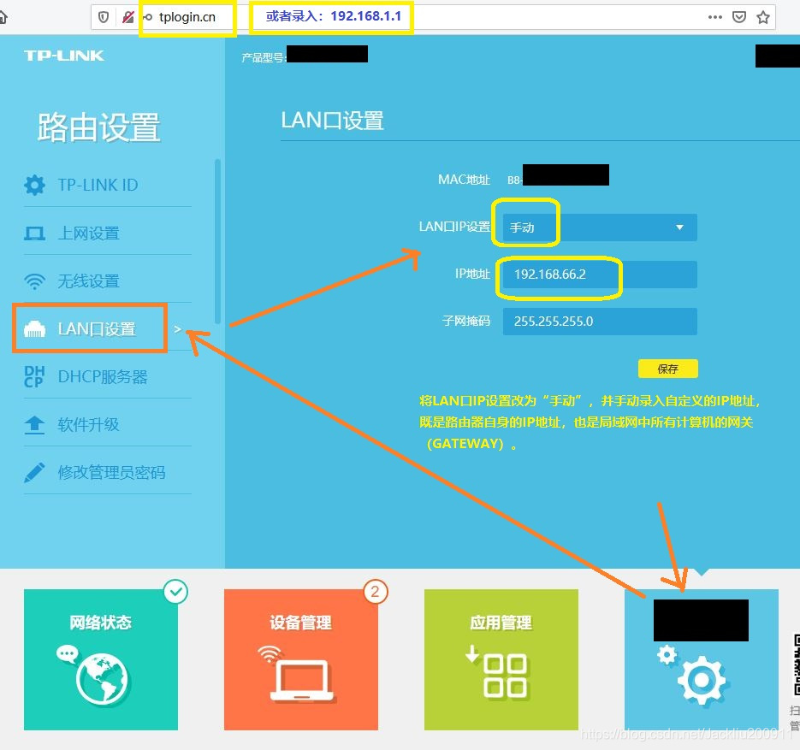Image resolution: width=800 pixels, height=750 pixels.
Task: Click the laptop icon in 设备管理 tile
Action: 301,681
